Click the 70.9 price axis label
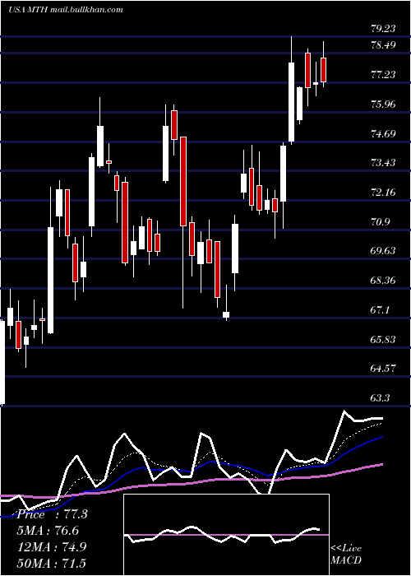The image size is (411, 576). click(380, 222)
